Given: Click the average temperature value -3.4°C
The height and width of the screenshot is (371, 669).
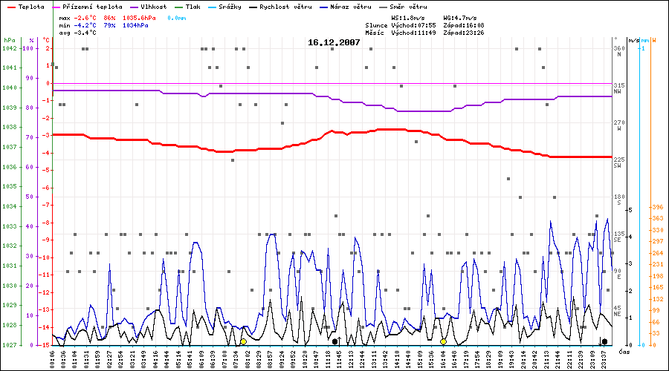Looking at the screenshot, I should (x=85, y=33).
